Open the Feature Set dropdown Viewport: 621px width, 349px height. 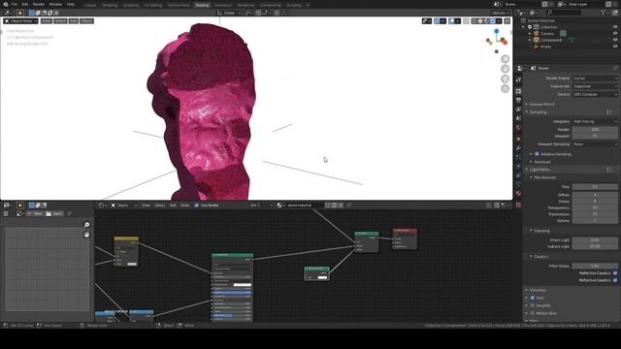pyautogui.click(x=595, y=86)
